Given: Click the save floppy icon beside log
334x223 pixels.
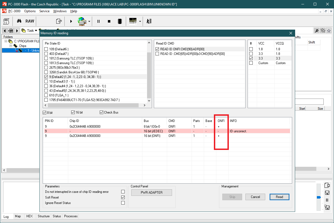Looking at the screenshot, I should pyautogui.click(x=327, y=193).
